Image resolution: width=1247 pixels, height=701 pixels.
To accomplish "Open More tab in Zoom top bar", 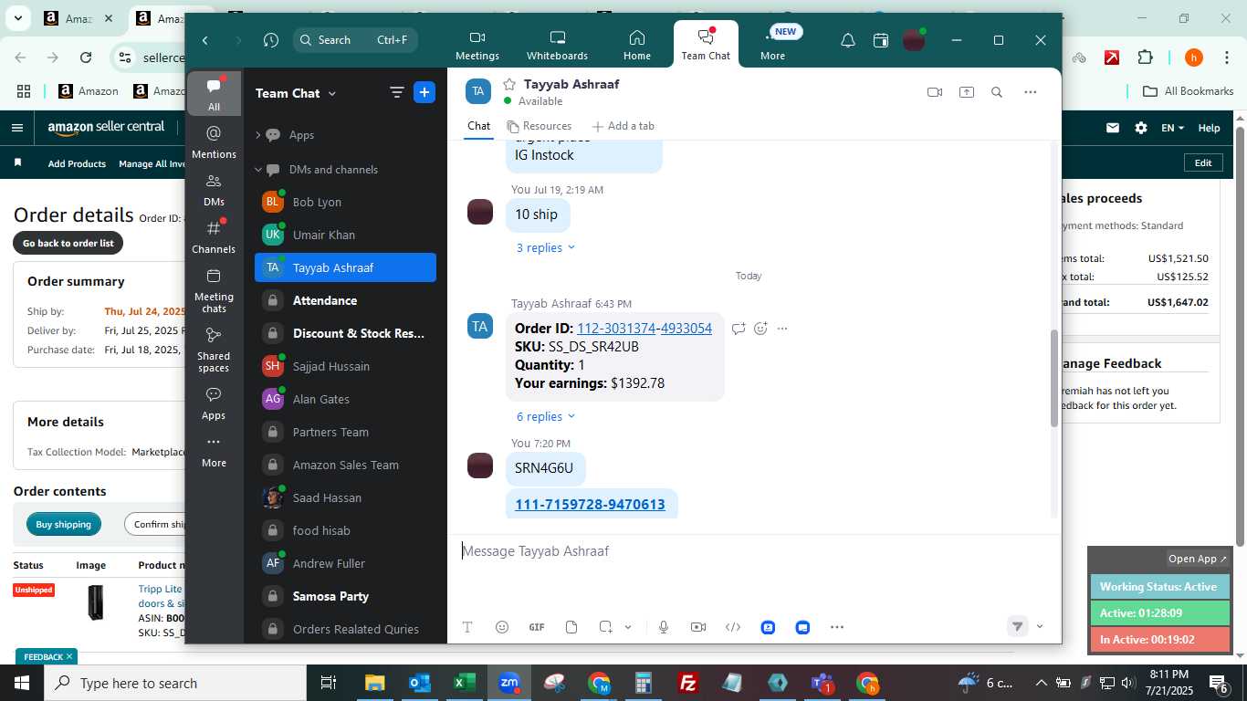I will (772, 44).
